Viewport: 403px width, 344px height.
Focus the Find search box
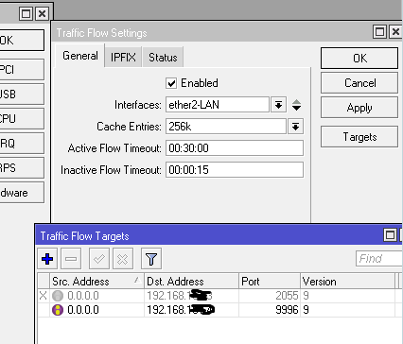[379, 259]
